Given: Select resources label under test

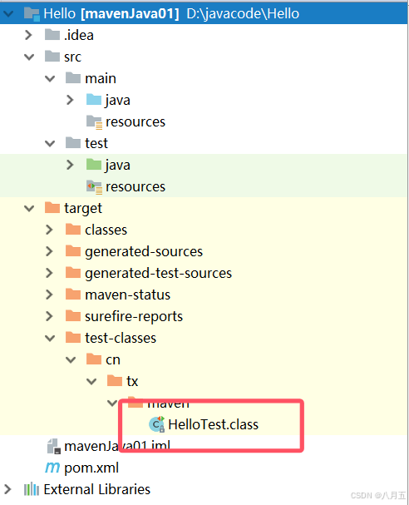Looking at the screenshot, I should (136, 187).
